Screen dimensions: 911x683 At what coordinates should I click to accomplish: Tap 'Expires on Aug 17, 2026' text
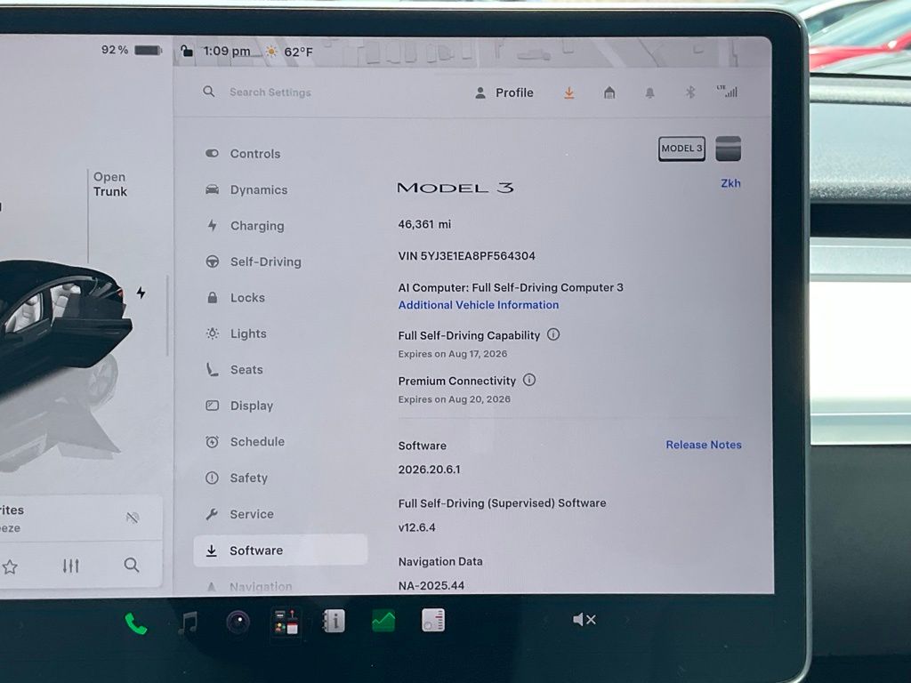coord(453,354)
